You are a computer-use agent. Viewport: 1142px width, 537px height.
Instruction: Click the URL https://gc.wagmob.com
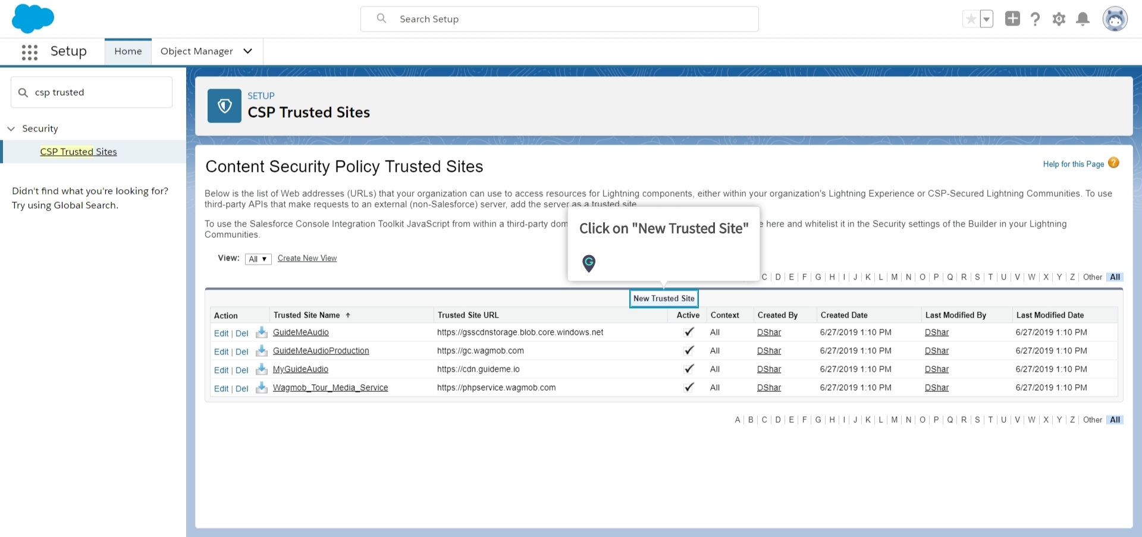click(481, 351)
